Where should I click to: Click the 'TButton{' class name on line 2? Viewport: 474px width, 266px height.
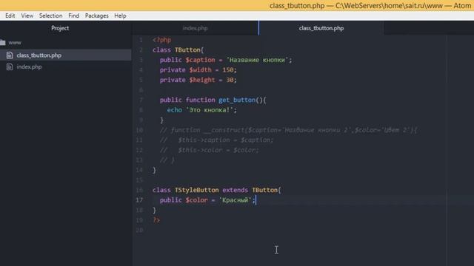click(190, 50)
